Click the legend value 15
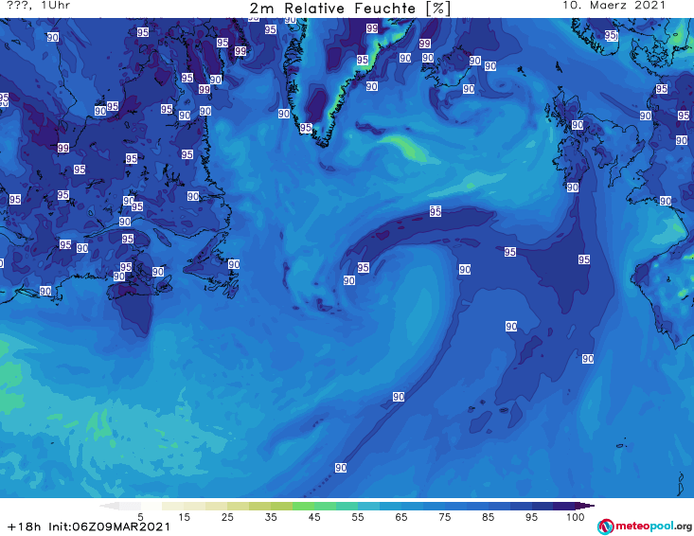This screenshot has height=536, width=694. [x=184, y=517]
